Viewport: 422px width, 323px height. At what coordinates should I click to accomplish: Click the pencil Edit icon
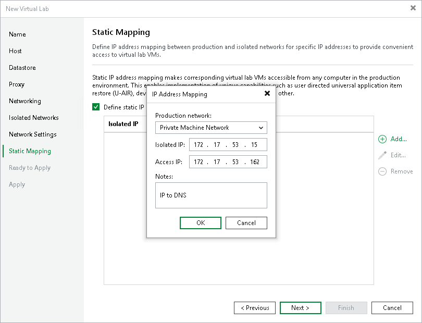[x=382, y=155]
